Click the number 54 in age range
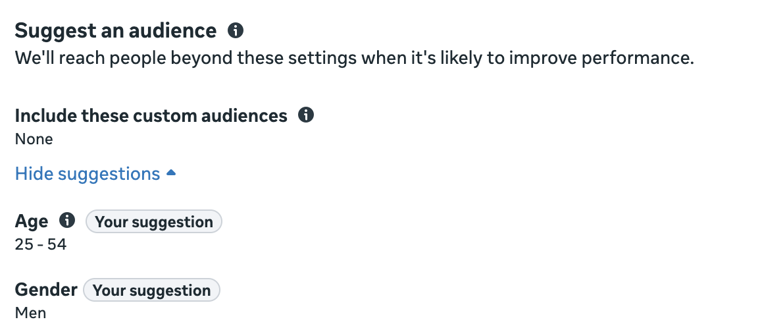762x332 pixels. point(56,244)
